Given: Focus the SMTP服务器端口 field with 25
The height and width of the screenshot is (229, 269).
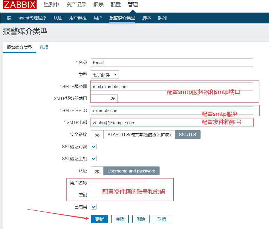Looking at the screenshot, I should [104, 99].
